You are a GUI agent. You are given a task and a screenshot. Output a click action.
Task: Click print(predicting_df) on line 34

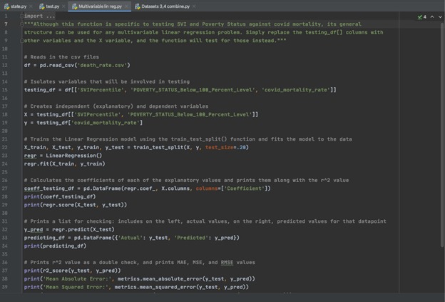point(56,246)
